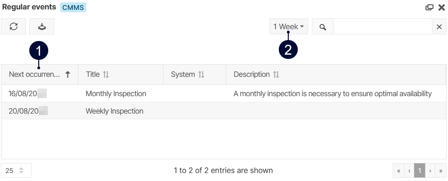Close the Regular events panel
The width and height of the screenshot is (448, 181).
(442, 8)
